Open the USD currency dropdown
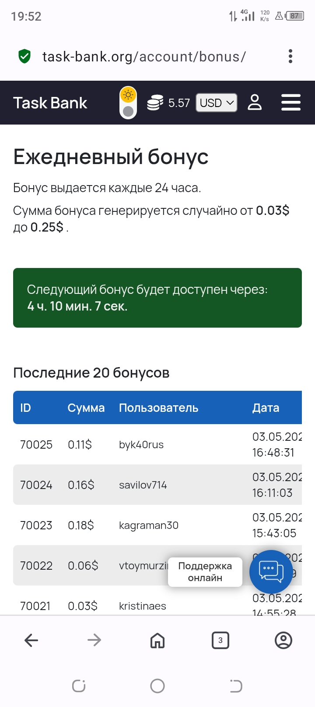The height and width of the screenshot is (707, 315). 217,103
